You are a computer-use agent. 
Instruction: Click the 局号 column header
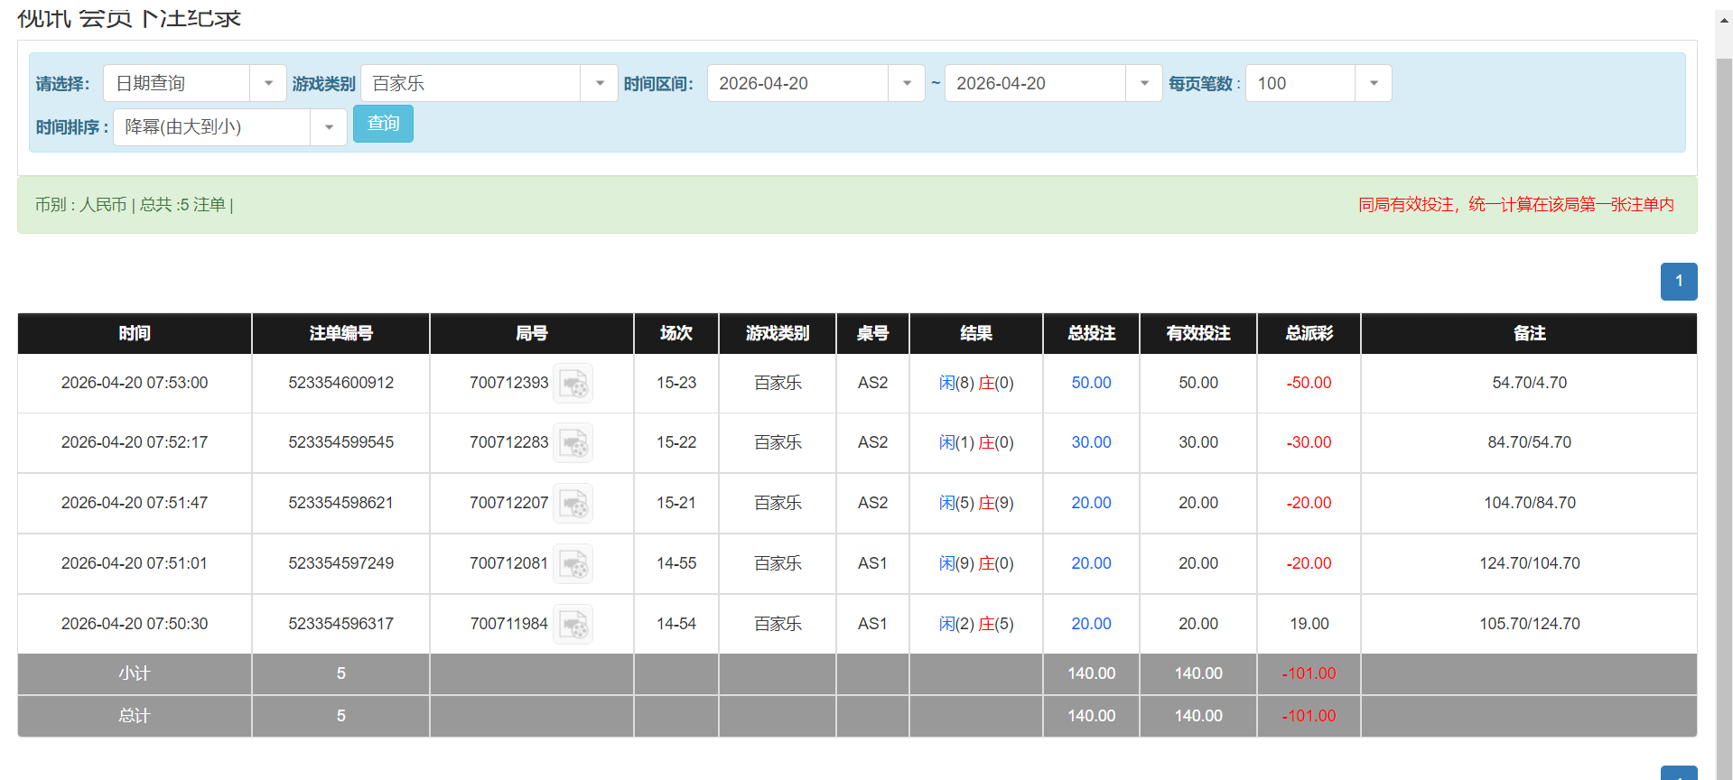532,333
